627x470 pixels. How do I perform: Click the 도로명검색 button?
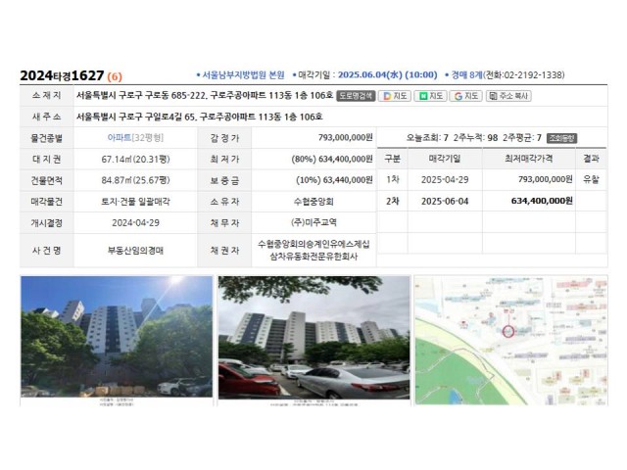click(356, 96)
